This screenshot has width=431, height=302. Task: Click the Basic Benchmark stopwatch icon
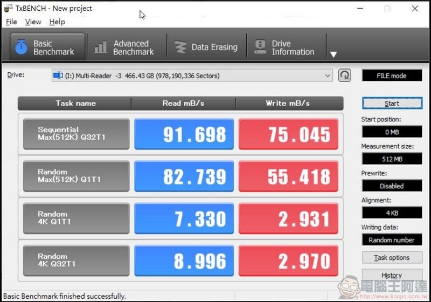[x=21, y=47]
